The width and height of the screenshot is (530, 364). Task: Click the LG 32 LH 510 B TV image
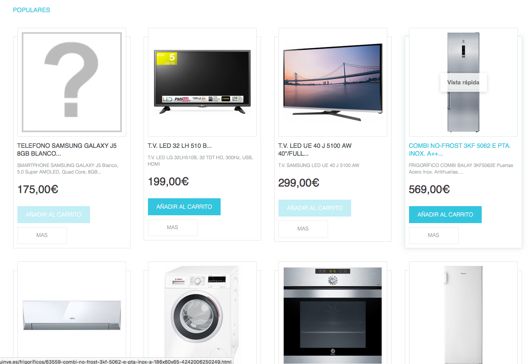click(x=202, y=82)
